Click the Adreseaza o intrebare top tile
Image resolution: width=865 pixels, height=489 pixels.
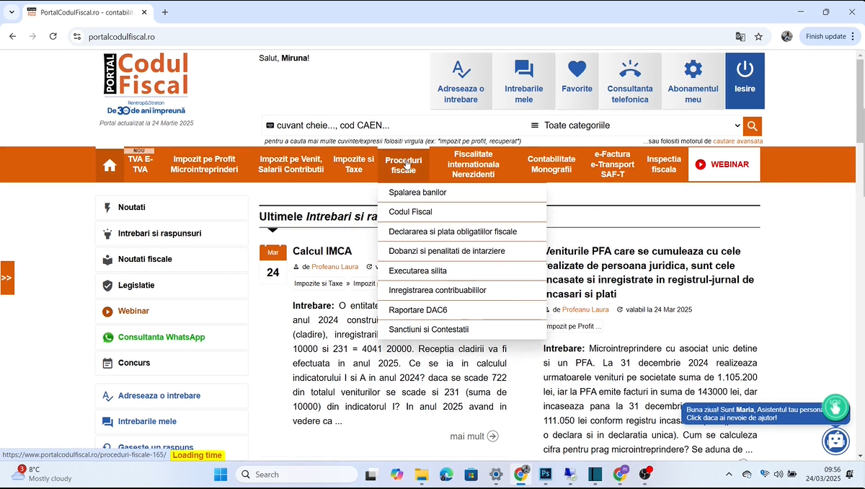tap(461, 81)
